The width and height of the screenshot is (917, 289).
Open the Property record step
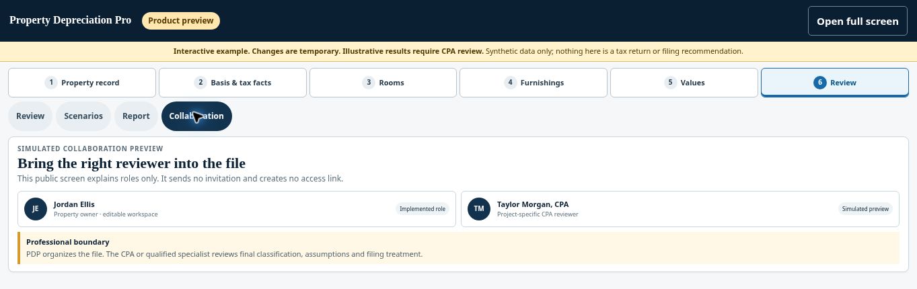82,83
